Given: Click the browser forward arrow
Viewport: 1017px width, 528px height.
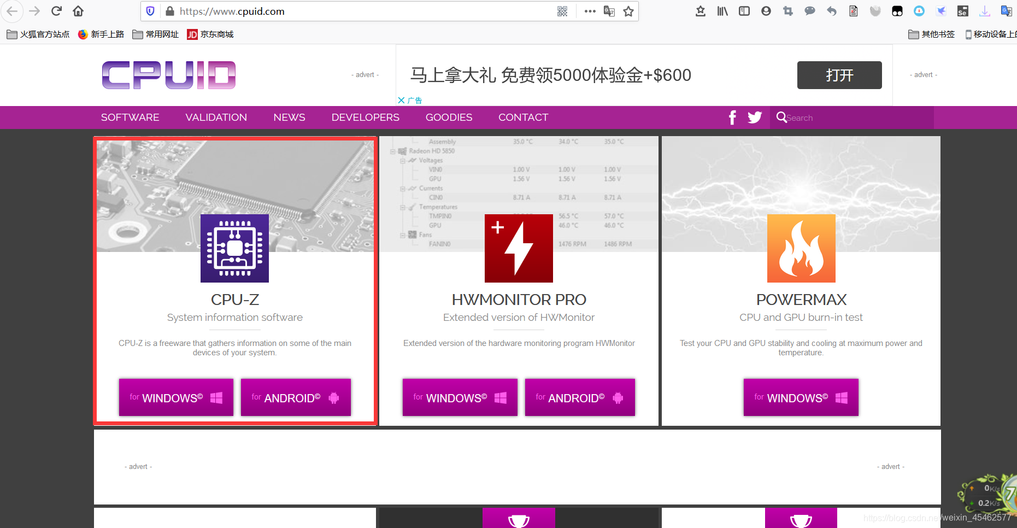Looking at the screenshot, I should coord(34,11).
